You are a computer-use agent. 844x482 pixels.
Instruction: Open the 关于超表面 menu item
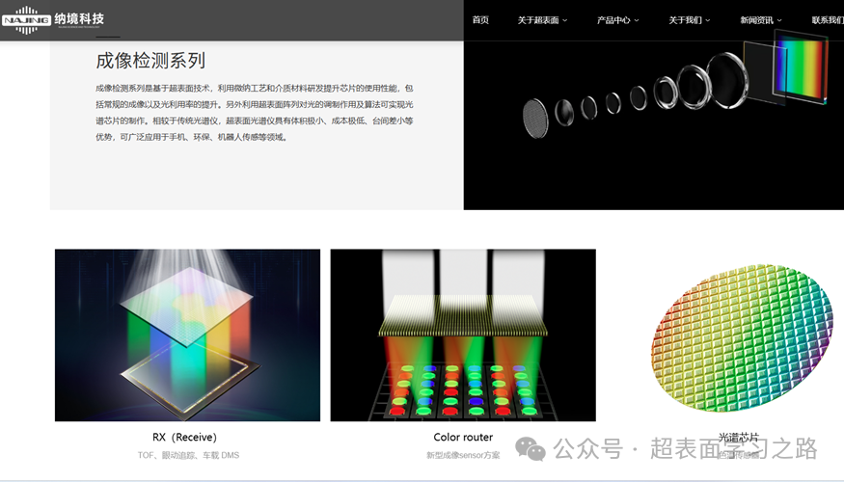538,20
